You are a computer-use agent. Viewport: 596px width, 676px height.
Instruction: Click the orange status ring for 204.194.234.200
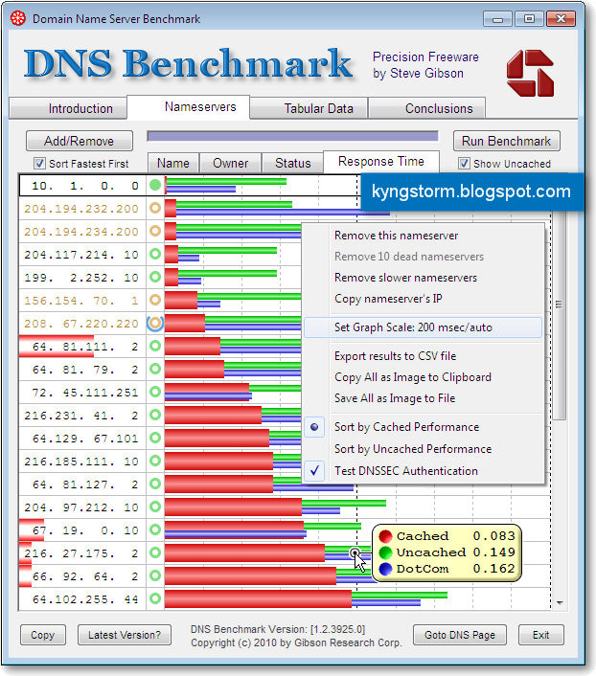click(x=155, y=231)
